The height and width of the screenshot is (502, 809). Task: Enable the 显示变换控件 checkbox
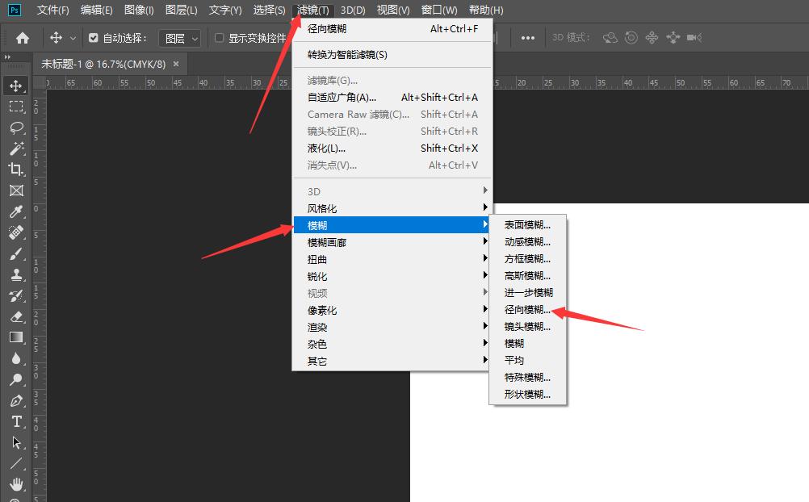pyautogui.click(x=220, y=37)
